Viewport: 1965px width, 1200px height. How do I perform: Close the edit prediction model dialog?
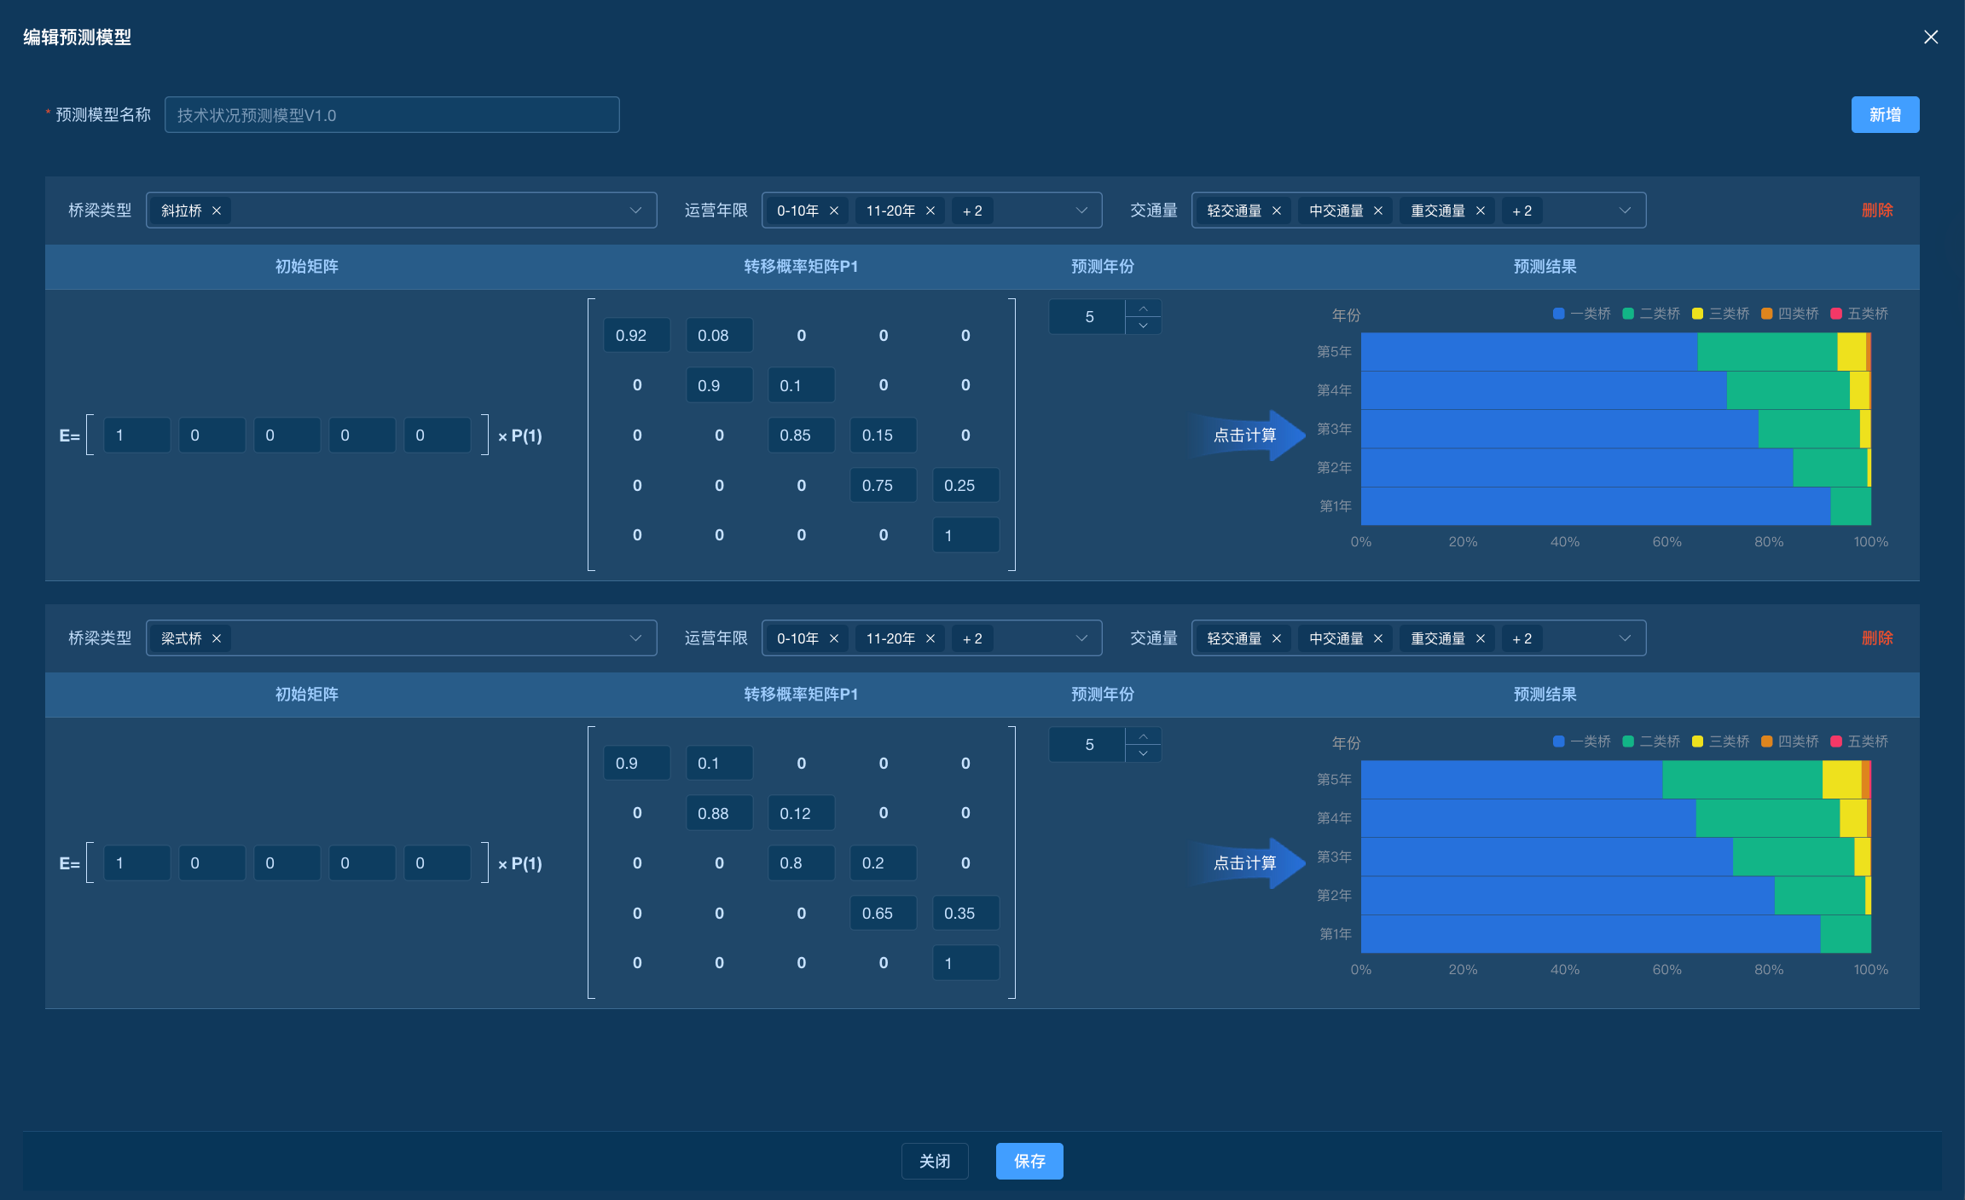(1931, 37)
